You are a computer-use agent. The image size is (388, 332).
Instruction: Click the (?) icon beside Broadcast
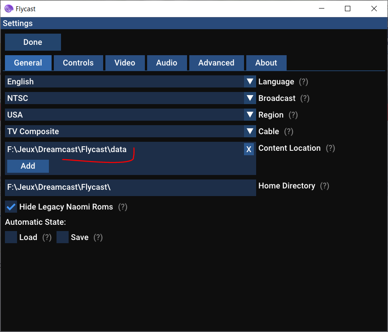305,98
